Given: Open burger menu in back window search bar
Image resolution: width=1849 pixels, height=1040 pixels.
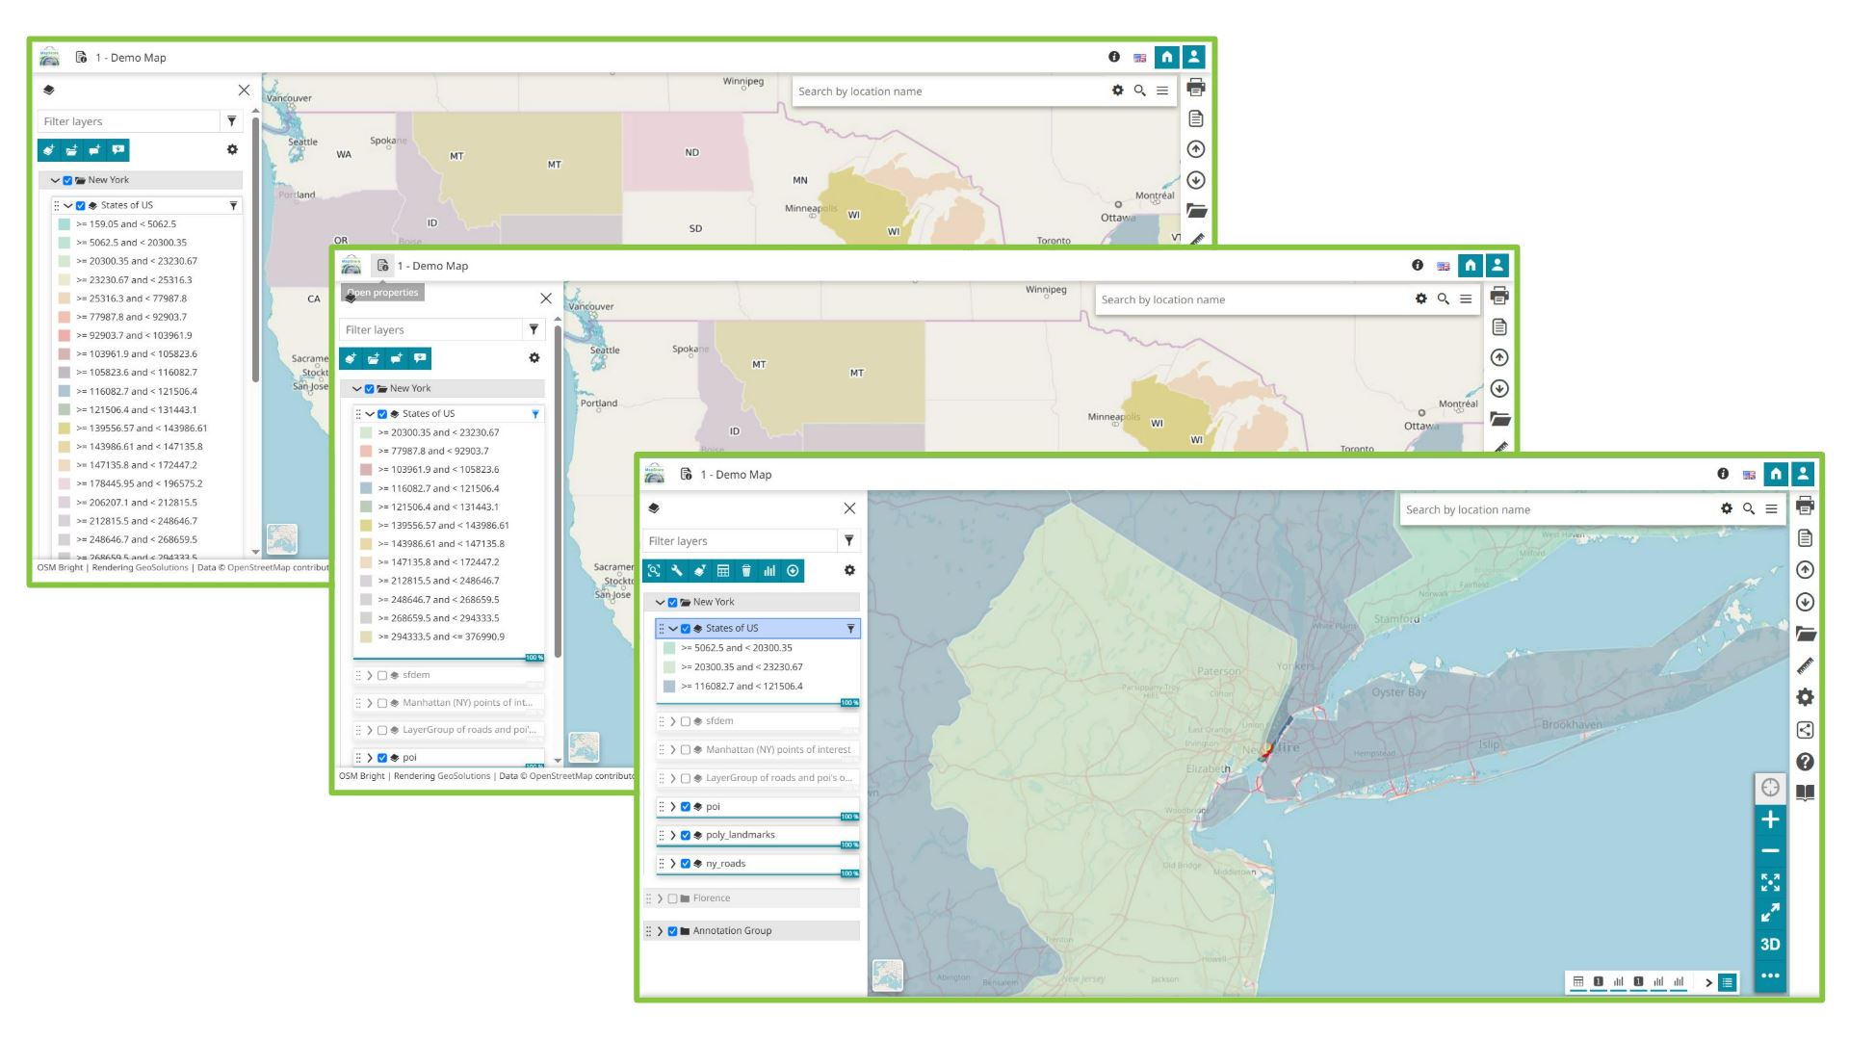Looking at the screenshot, I should point(1162,91).
